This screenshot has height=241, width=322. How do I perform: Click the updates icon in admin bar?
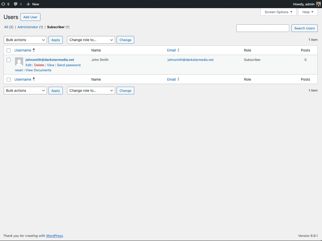[x=3, y=4]
